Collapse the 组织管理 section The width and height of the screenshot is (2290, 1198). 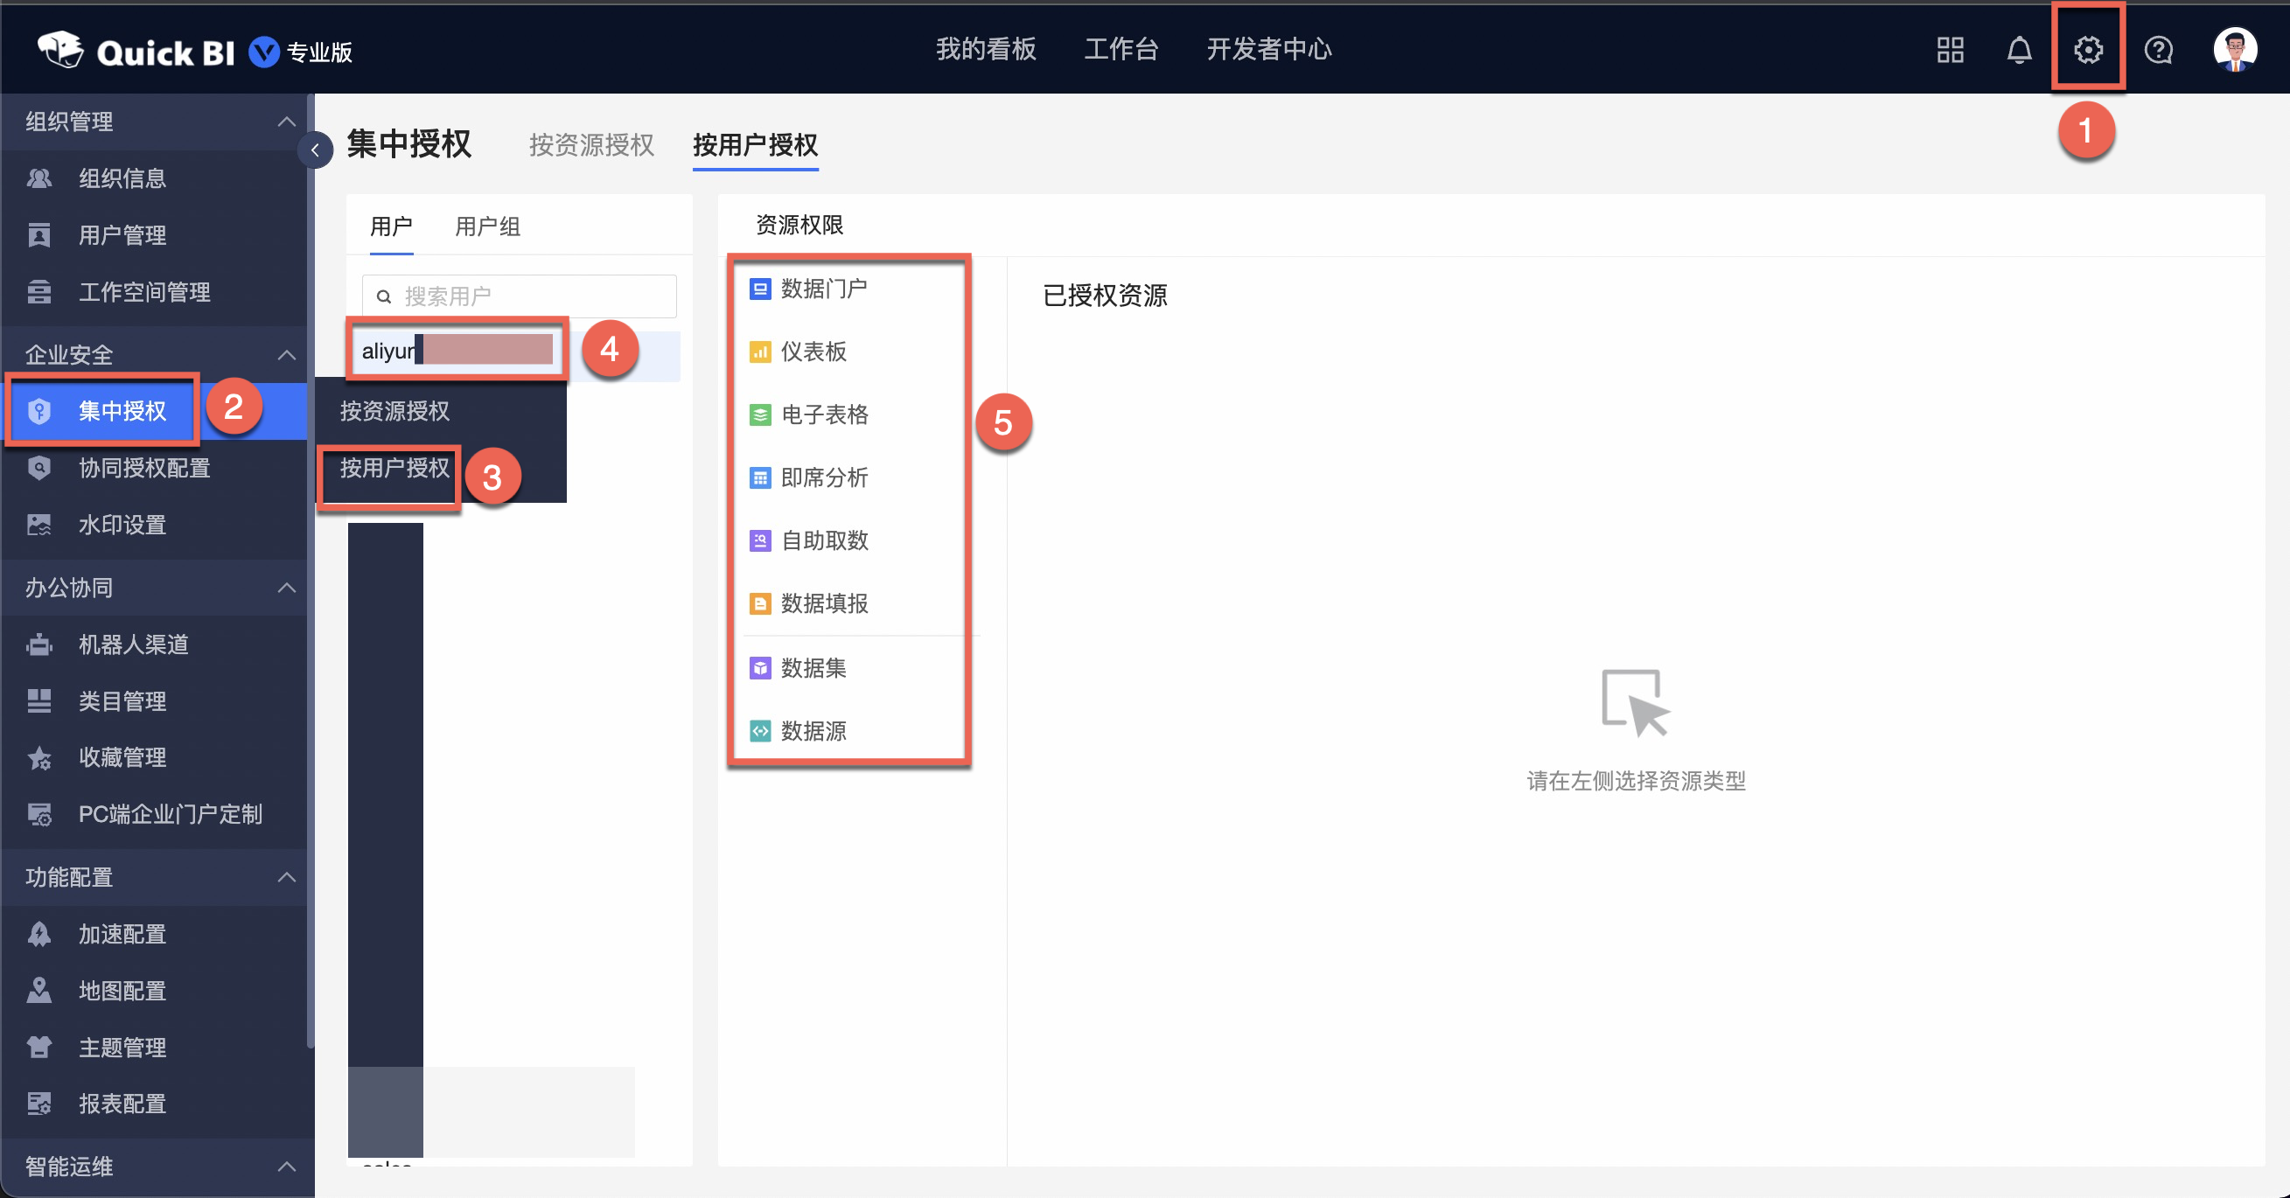pos(286,122)
